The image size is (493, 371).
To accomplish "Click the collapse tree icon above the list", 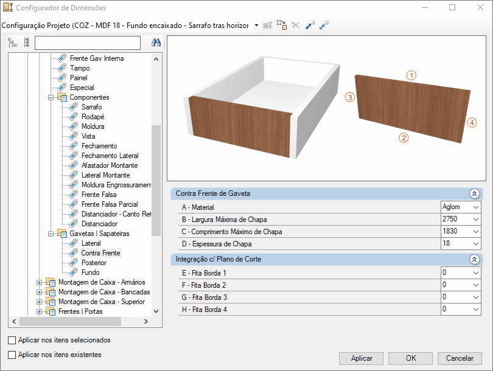I will pyautogui.click(x=27, y=43).
